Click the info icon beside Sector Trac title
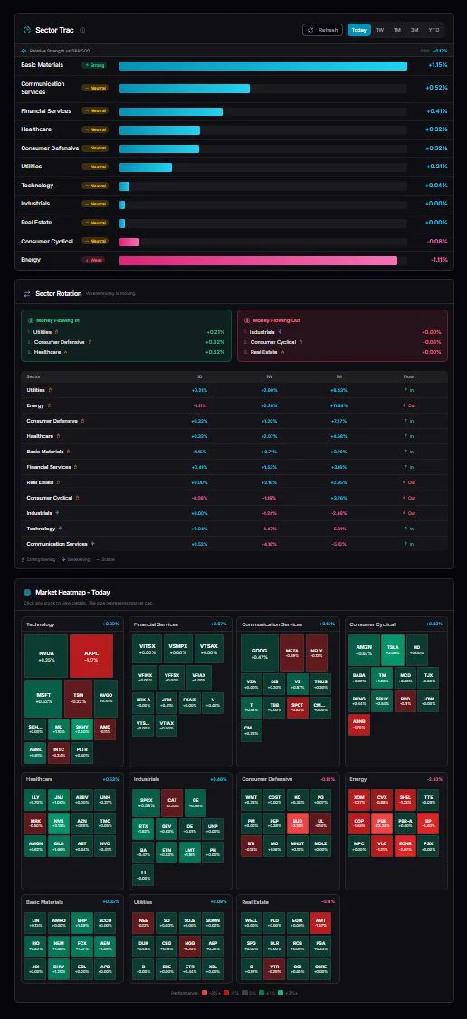 82,30
